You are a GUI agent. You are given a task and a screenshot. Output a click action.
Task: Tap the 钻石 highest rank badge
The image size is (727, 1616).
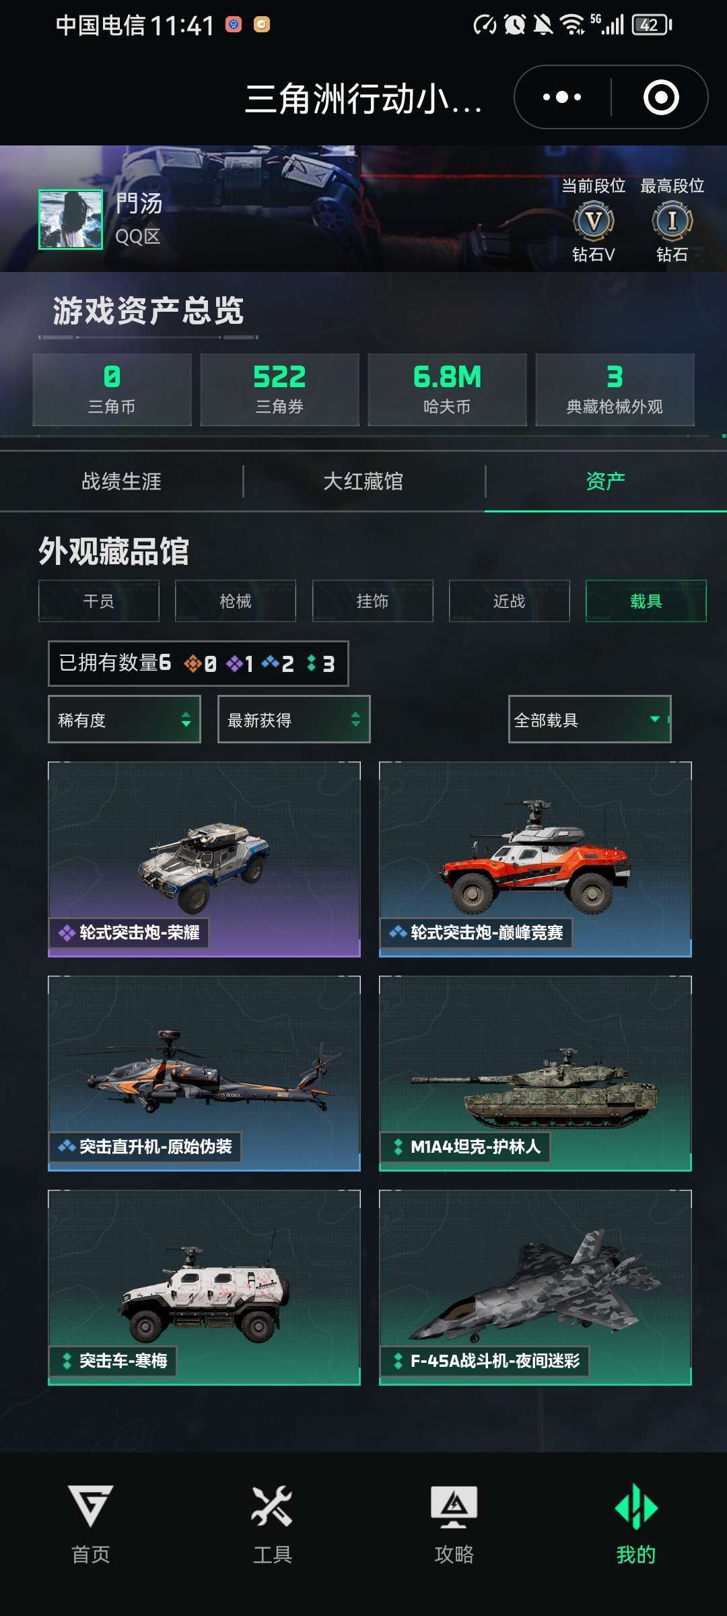[x=672, y=221]
